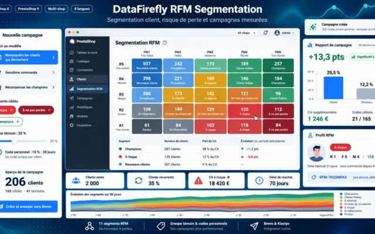Viewport: 375px width, 234px height.
Task: Click the Brevo & Klaviyo paper plane icon
Action: 254,226
